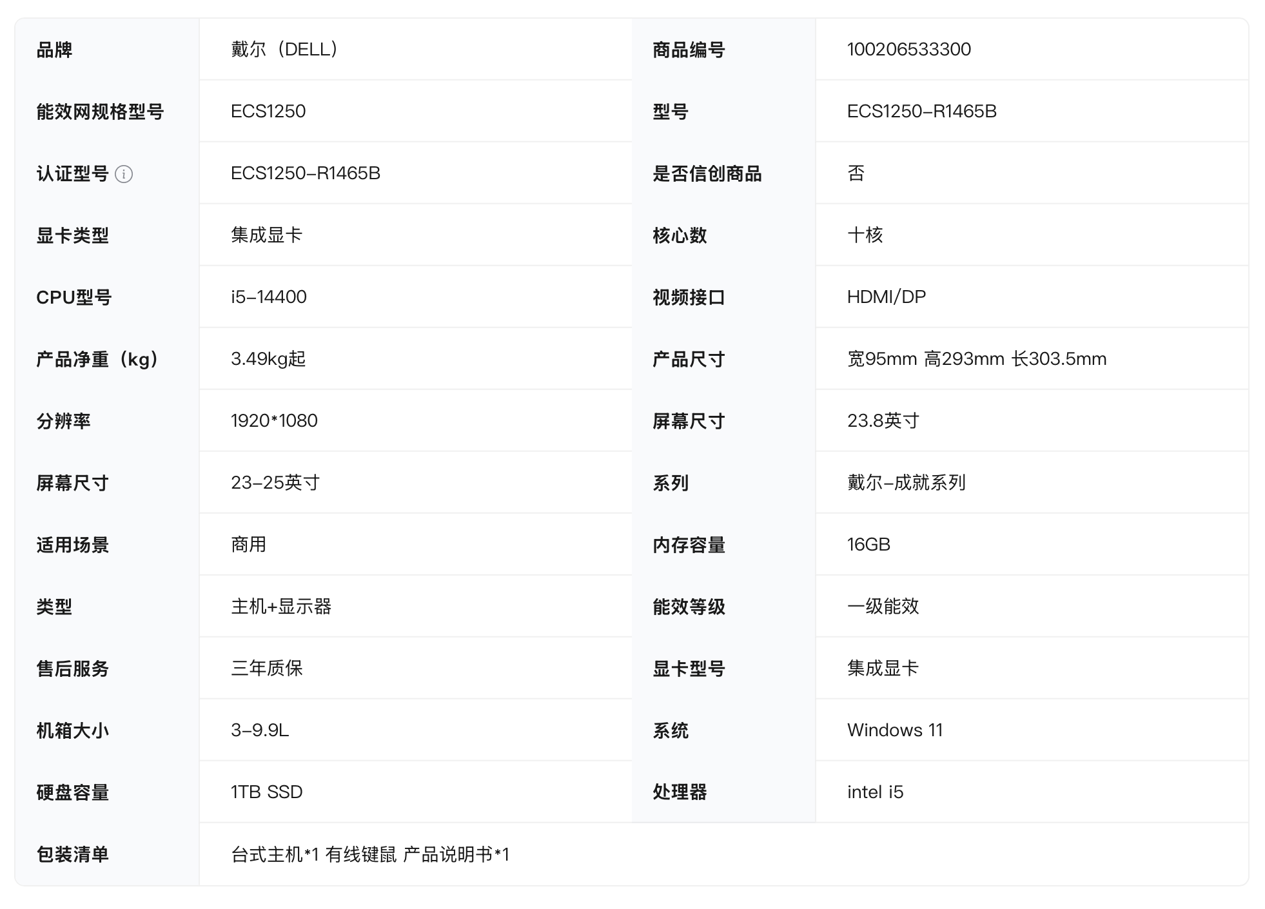
Task: Click the 屏幕尺寸 value 23.8英寸
Action: click(883, 420)
